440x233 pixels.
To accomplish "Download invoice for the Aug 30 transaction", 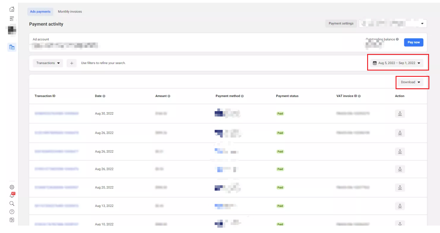I will click(x=400, y=114).
